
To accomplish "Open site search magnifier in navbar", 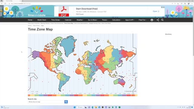I will click(162, 20).
